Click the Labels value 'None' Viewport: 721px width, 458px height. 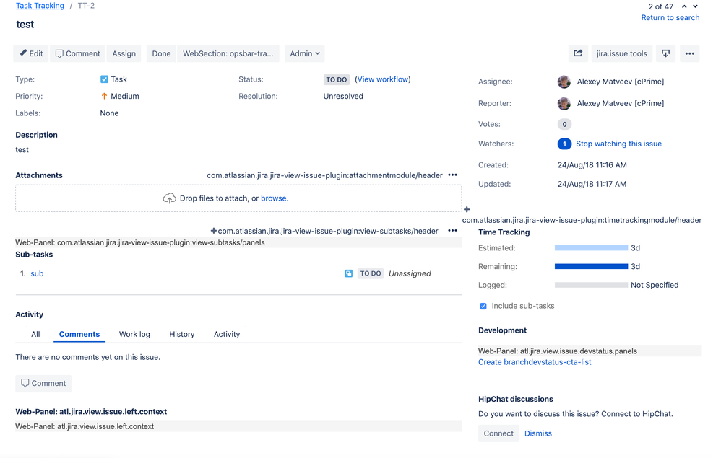point(109,113)
